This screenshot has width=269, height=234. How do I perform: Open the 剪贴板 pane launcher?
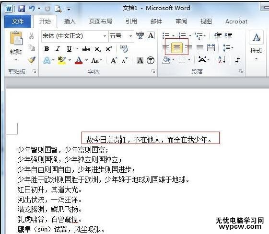pyautogui.click(x=35, y=71)
